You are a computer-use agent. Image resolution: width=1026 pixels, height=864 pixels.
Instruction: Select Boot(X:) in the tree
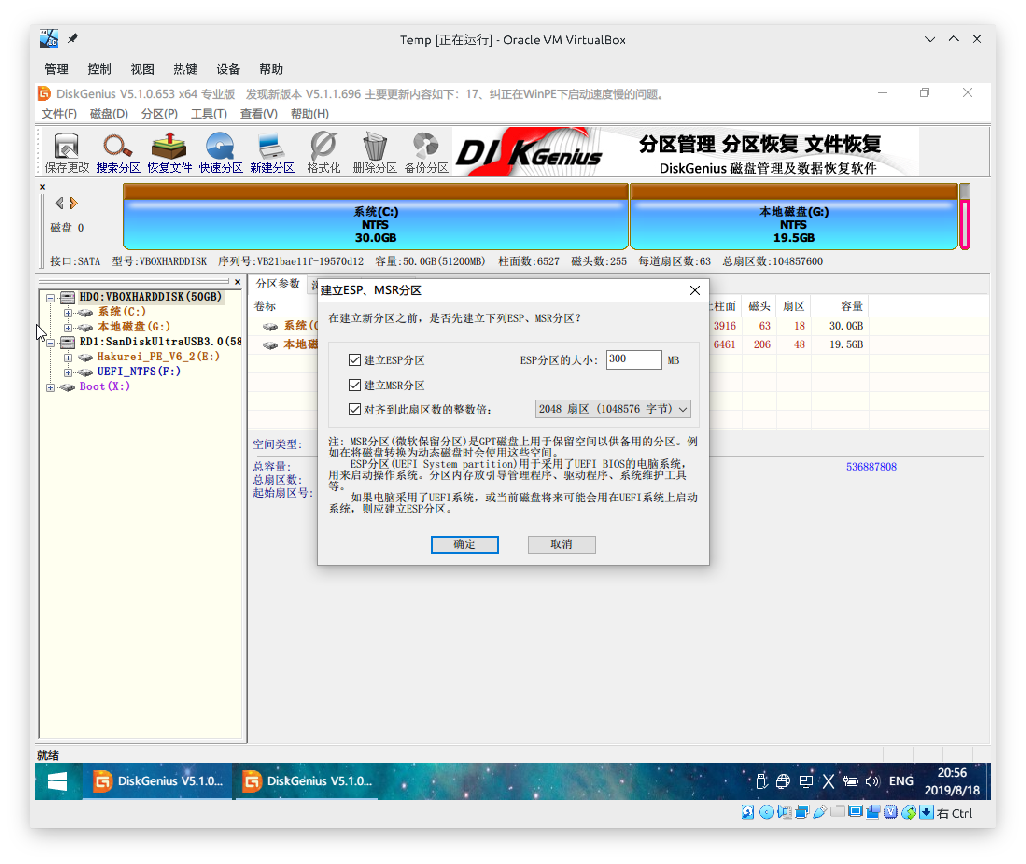tap(105, 386)
